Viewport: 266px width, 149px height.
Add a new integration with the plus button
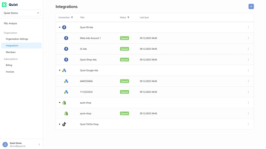pos(251,6)
